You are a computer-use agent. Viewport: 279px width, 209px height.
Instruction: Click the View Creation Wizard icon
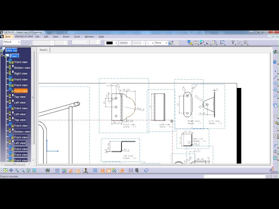[222, 43]
